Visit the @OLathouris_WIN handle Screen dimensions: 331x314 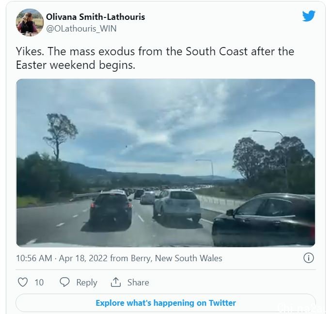(x=81, y=29)
